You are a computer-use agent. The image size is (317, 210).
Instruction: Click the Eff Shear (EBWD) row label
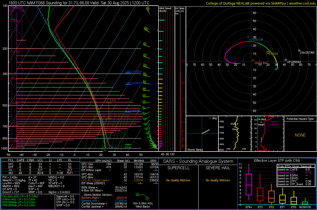pyautogui.click(x=93, y=183)
